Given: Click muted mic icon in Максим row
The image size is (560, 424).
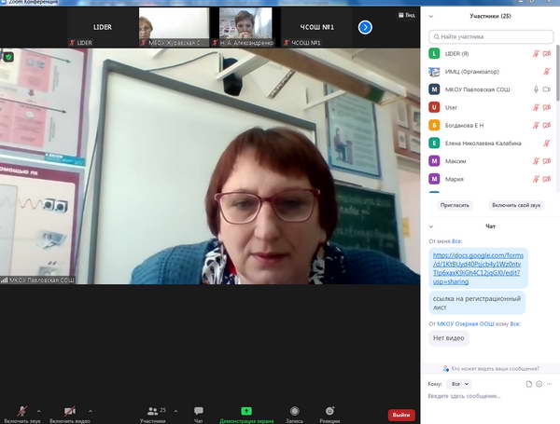Looking at the screenshot, I should [x=536, y=161].
